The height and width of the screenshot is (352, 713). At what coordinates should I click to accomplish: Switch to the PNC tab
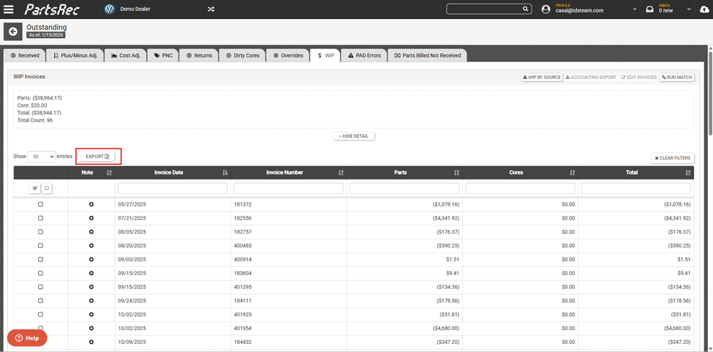coord(163,56)
